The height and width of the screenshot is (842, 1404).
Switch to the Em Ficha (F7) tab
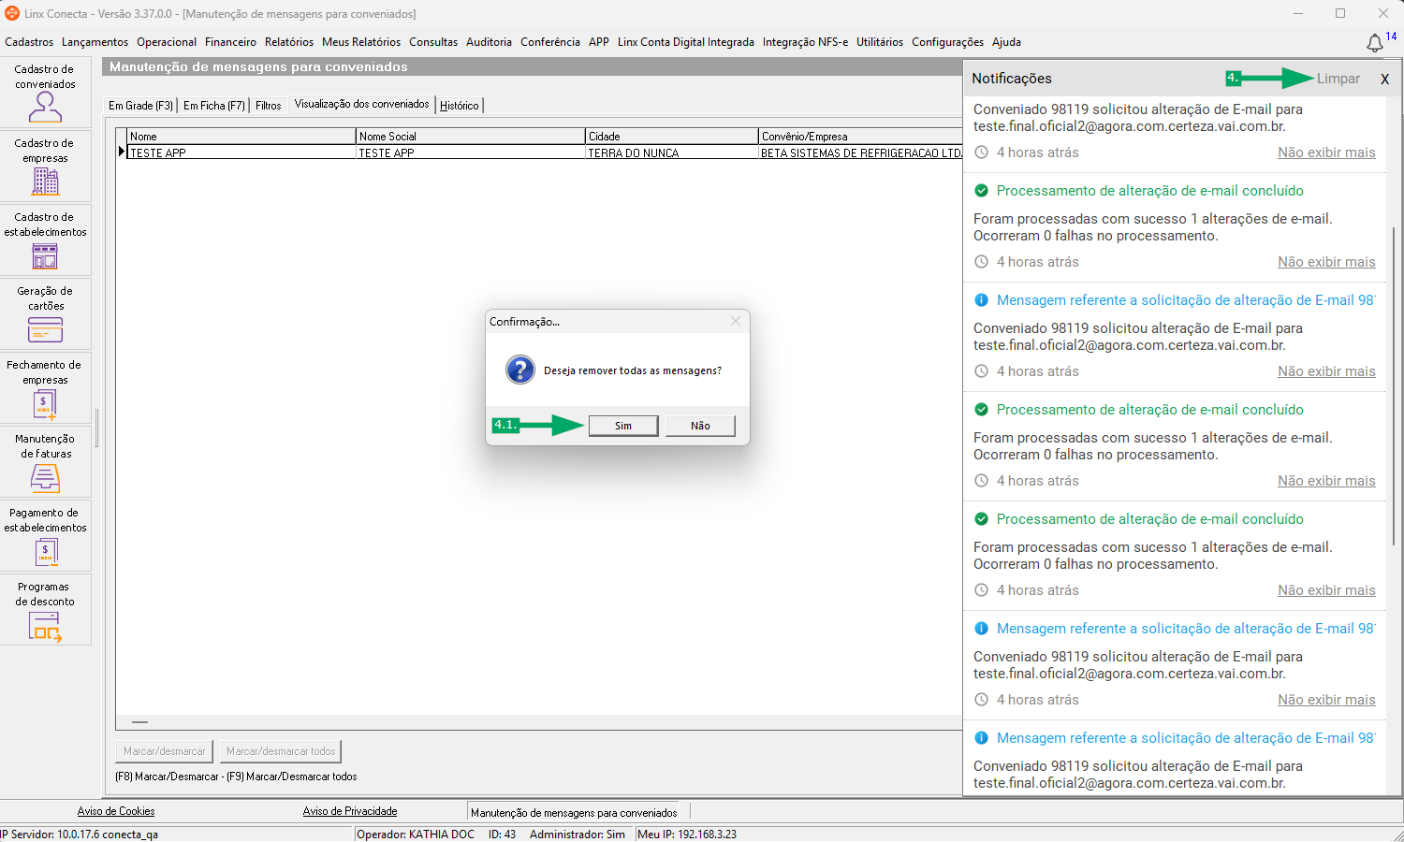pyautogui.click(x=214, y=106)
